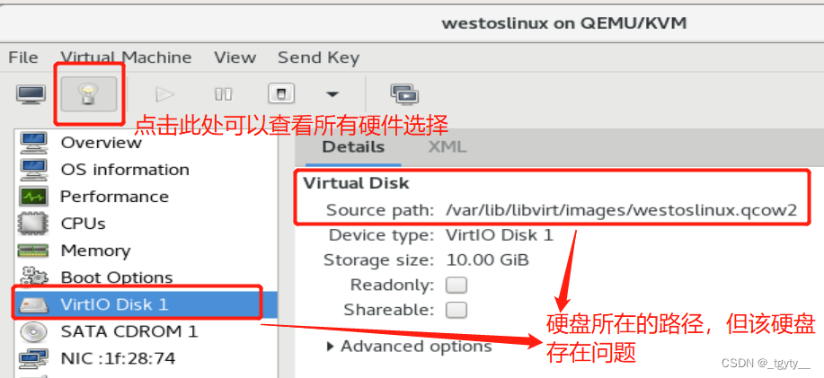Show virtual hardware details lightbulb icon
Viewport: 824px width, 378px height.
[x=90, y=92]
